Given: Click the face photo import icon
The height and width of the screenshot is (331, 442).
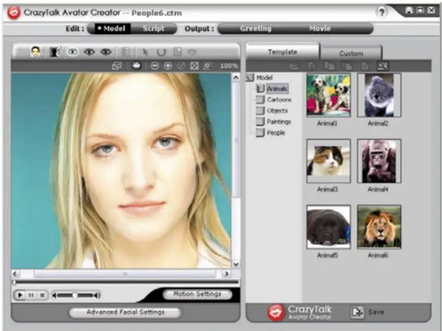Looking at the screenshot, I should [x=36, y=52].
